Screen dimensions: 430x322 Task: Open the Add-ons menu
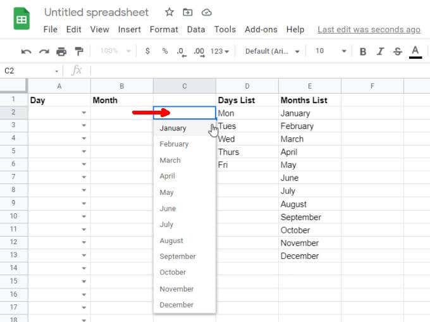click(261, 29)
